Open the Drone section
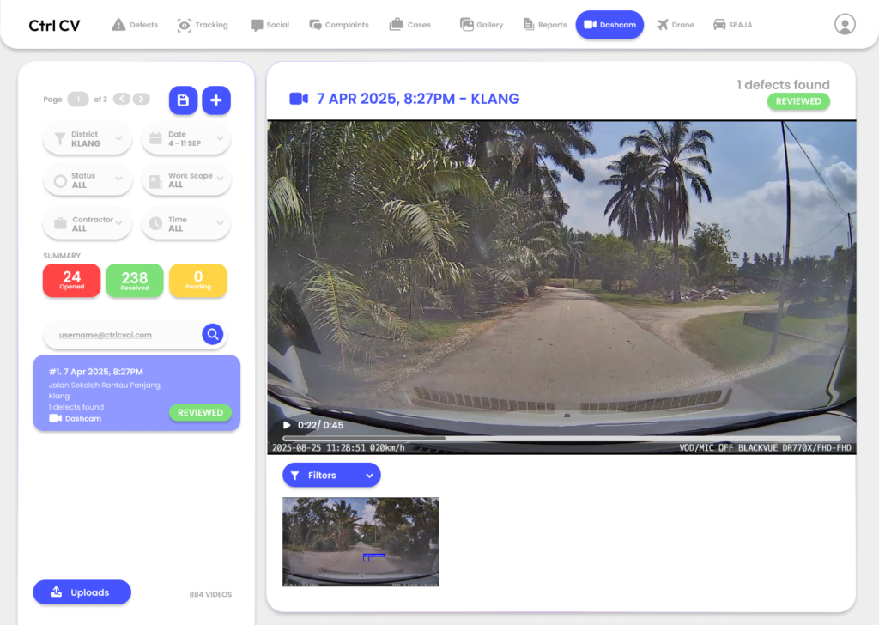 click(x=675, y=25)
